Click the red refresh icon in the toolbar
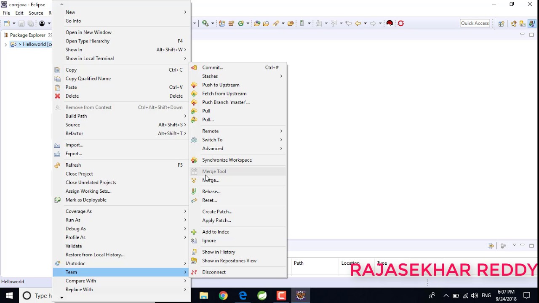The height and width of the screenshot is (303, 539). click(x=400, y=24)
